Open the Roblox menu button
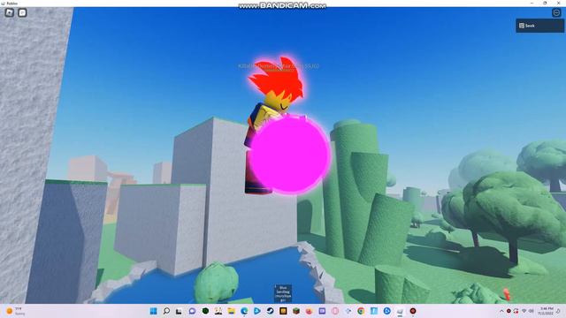 click(10, 12)
